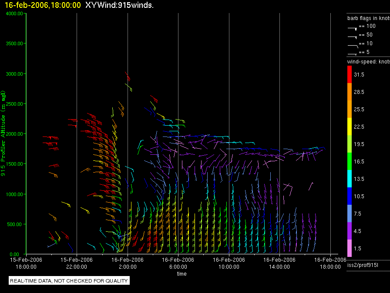
Task: Click the '25.5' wind-speed legend value
Action: coord(359,109)
